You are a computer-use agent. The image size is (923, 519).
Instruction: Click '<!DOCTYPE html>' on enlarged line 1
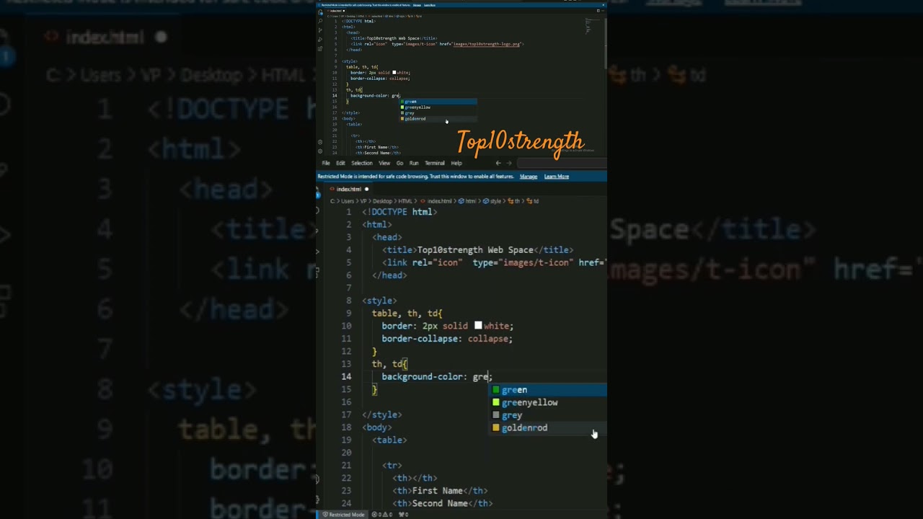coord(399,212)
